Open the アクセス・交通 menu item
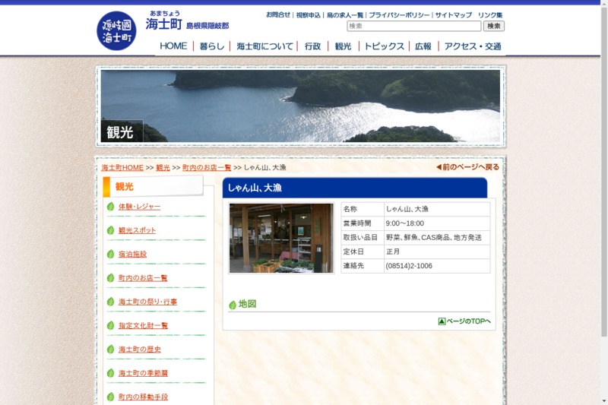608x405 pixels. [x=472, y=46]
